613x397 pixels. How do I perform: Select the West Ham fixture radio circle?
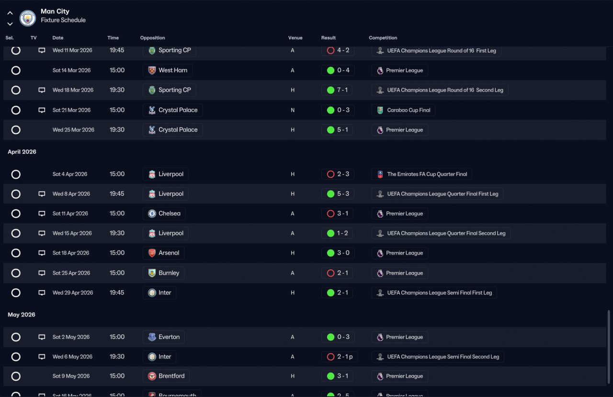[x=16, y=70]
